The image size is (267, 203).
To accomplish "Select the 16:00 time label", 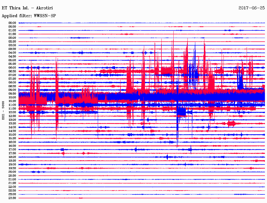I will pyautogui.click(x=12, y=142).
